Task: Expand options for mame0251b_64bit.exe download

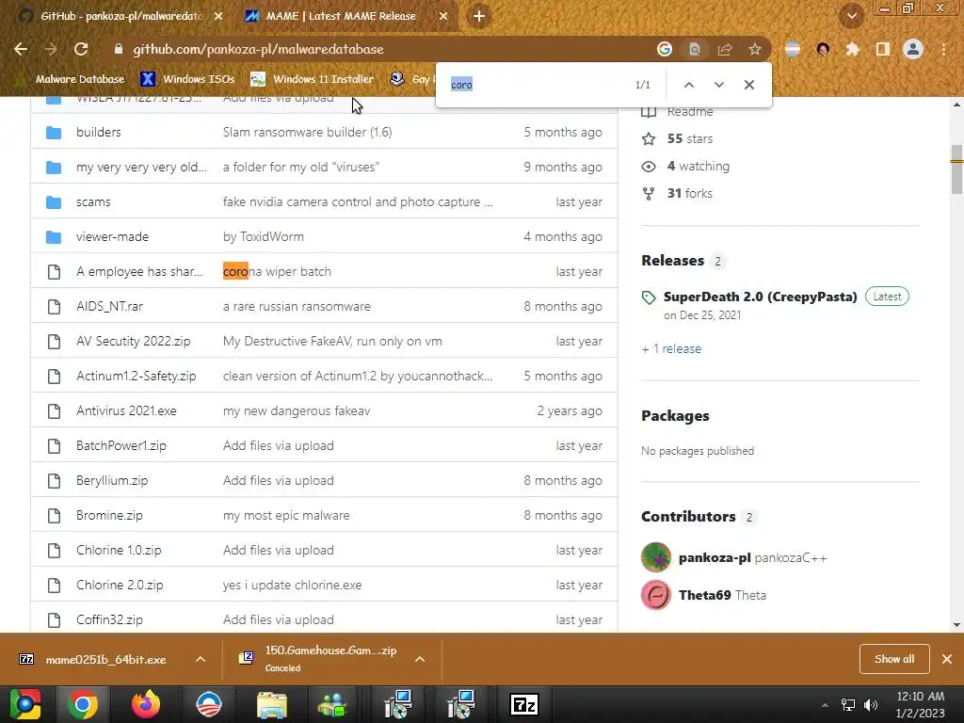Action: tap(201, 659)
